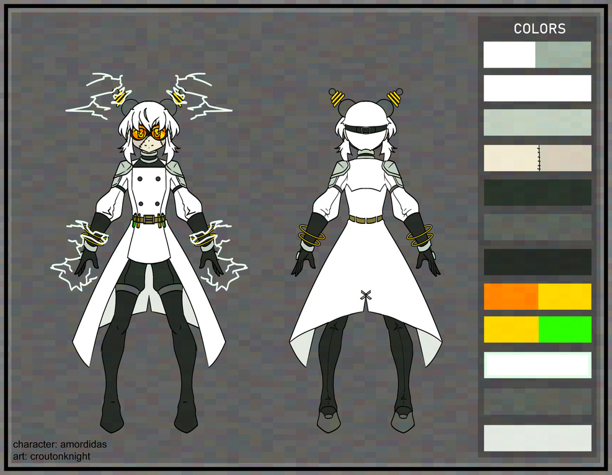Screen dimensions: 612x475
Task: Click the goggle strap on the back view head
Action: click(x=366, y=129)
